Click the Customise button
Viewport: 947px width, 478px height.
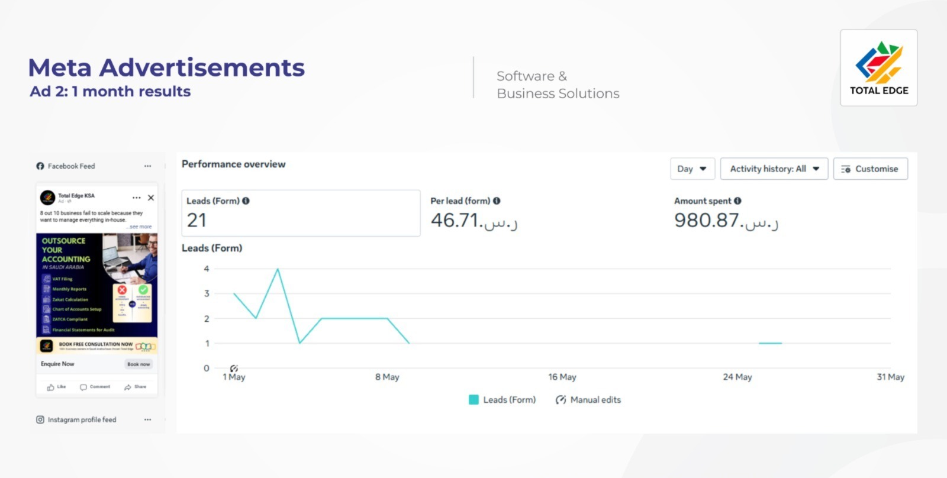pos(871,169)
